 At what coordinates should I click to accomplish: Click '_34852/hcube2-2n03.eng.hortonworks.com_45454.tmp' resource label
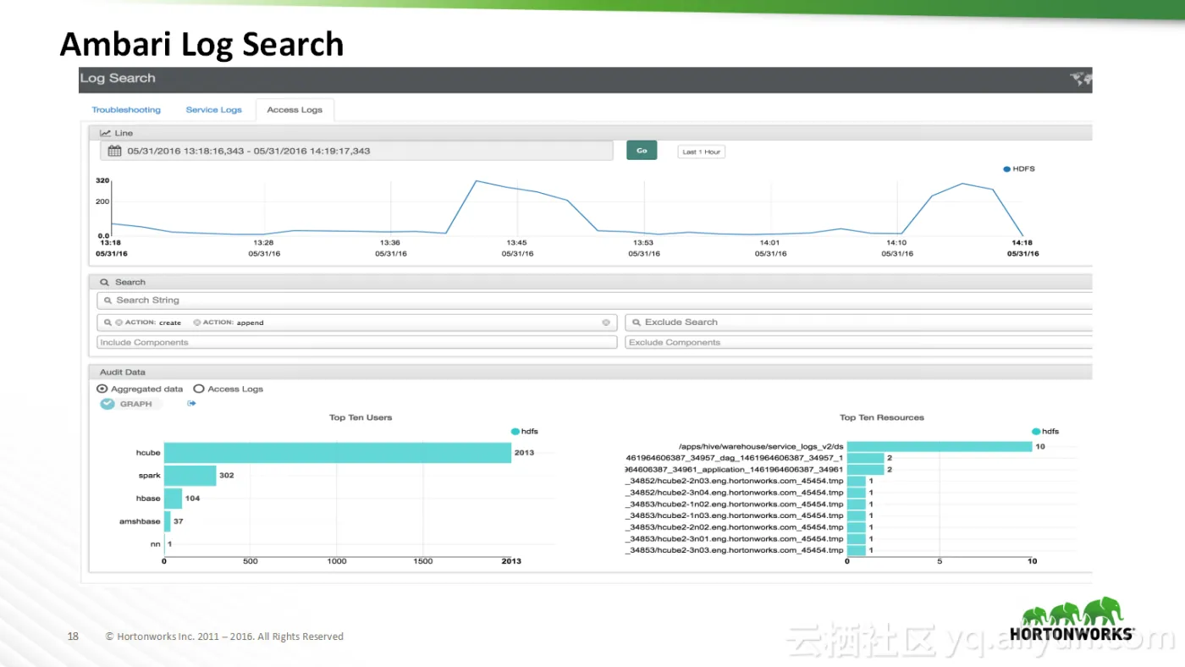click(735, 481)
